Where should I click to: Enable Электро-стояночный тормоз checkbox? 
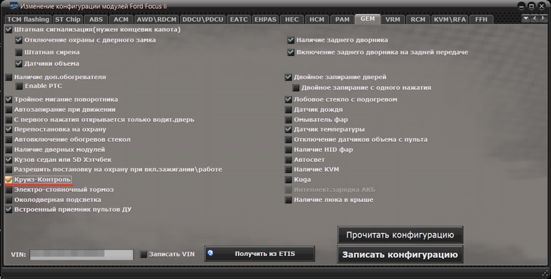[9, 190]
